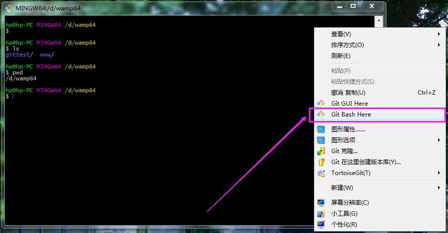Click the Ctrl+Z shortcut label
This screenshot has width=448, height=233.
[427, 93]
